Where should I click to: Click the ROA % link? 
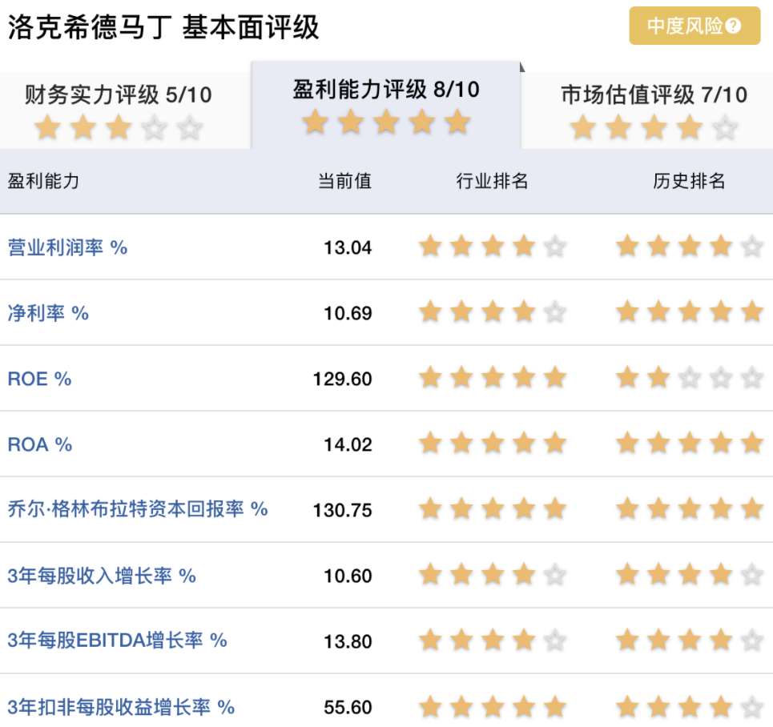[x=40, y=444]
